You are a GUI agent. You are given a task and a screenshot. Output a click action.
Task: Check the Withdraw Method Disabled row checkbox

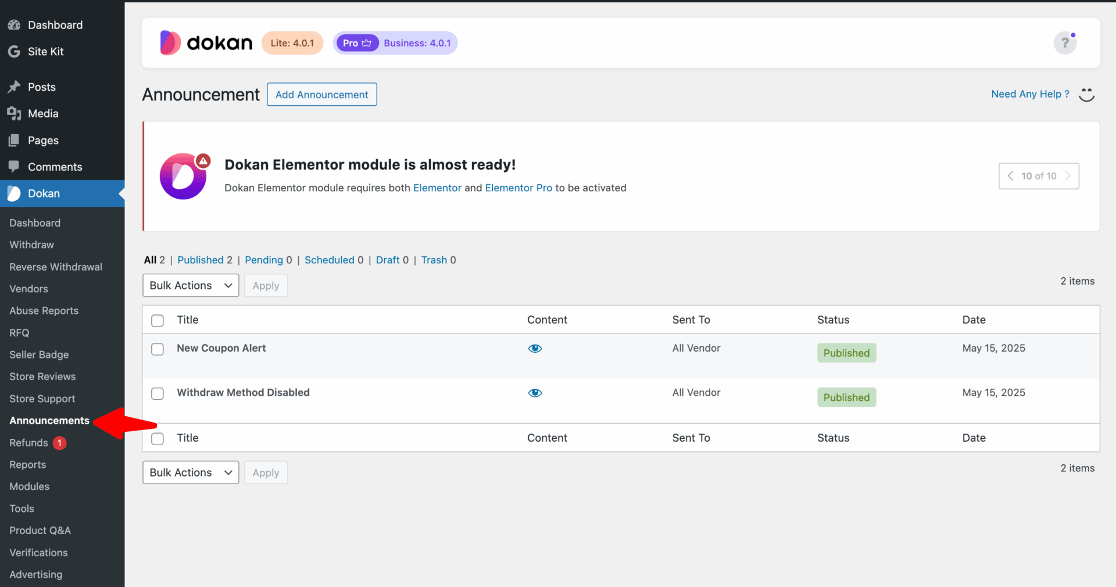158,393
